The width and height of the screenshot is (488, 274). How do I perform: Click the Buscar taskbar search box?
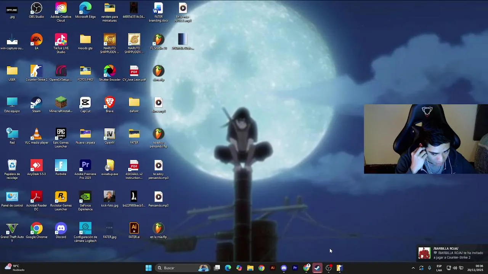point(183,268)
